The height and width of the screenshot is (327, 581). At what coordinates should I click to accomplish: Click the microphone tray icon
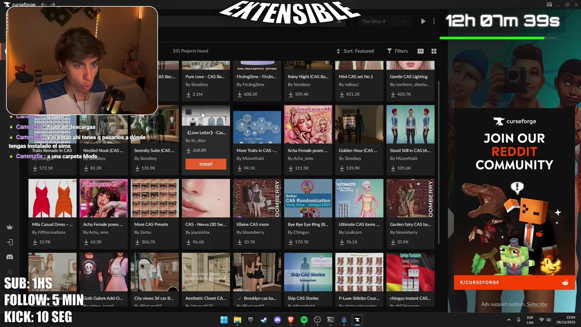click(x=518, y=320)
